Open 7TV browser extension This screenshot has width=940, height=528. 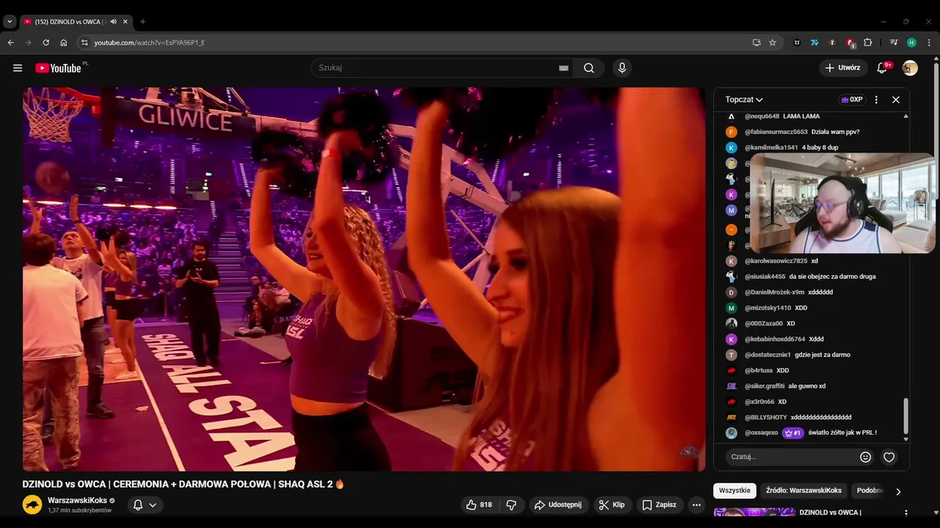pos(814,43)
